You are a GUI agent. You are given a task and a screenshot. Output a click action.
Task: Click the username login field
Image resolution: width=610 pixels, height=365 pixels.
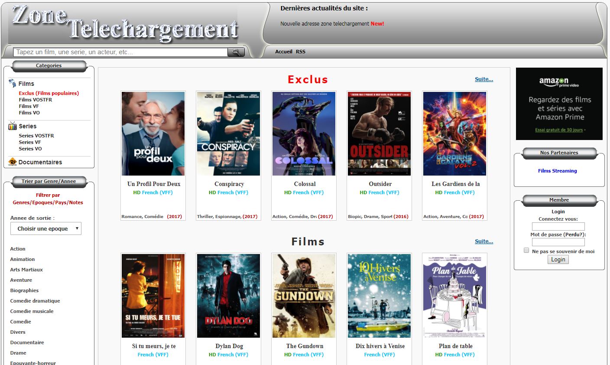coord(558,226)
